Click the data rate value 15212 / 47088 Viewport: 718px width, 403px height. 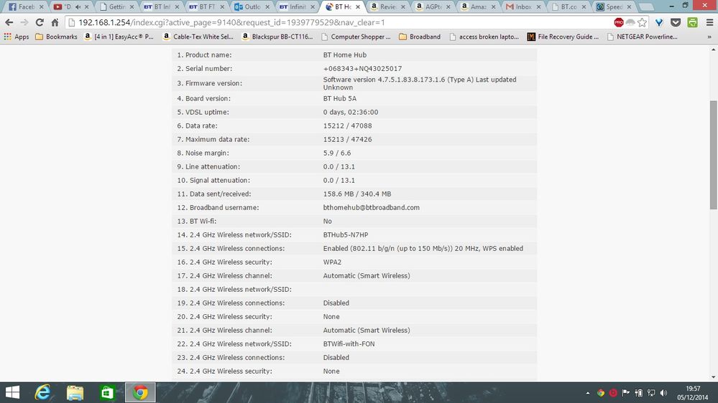pyautogui.click(x=348, y=125)
